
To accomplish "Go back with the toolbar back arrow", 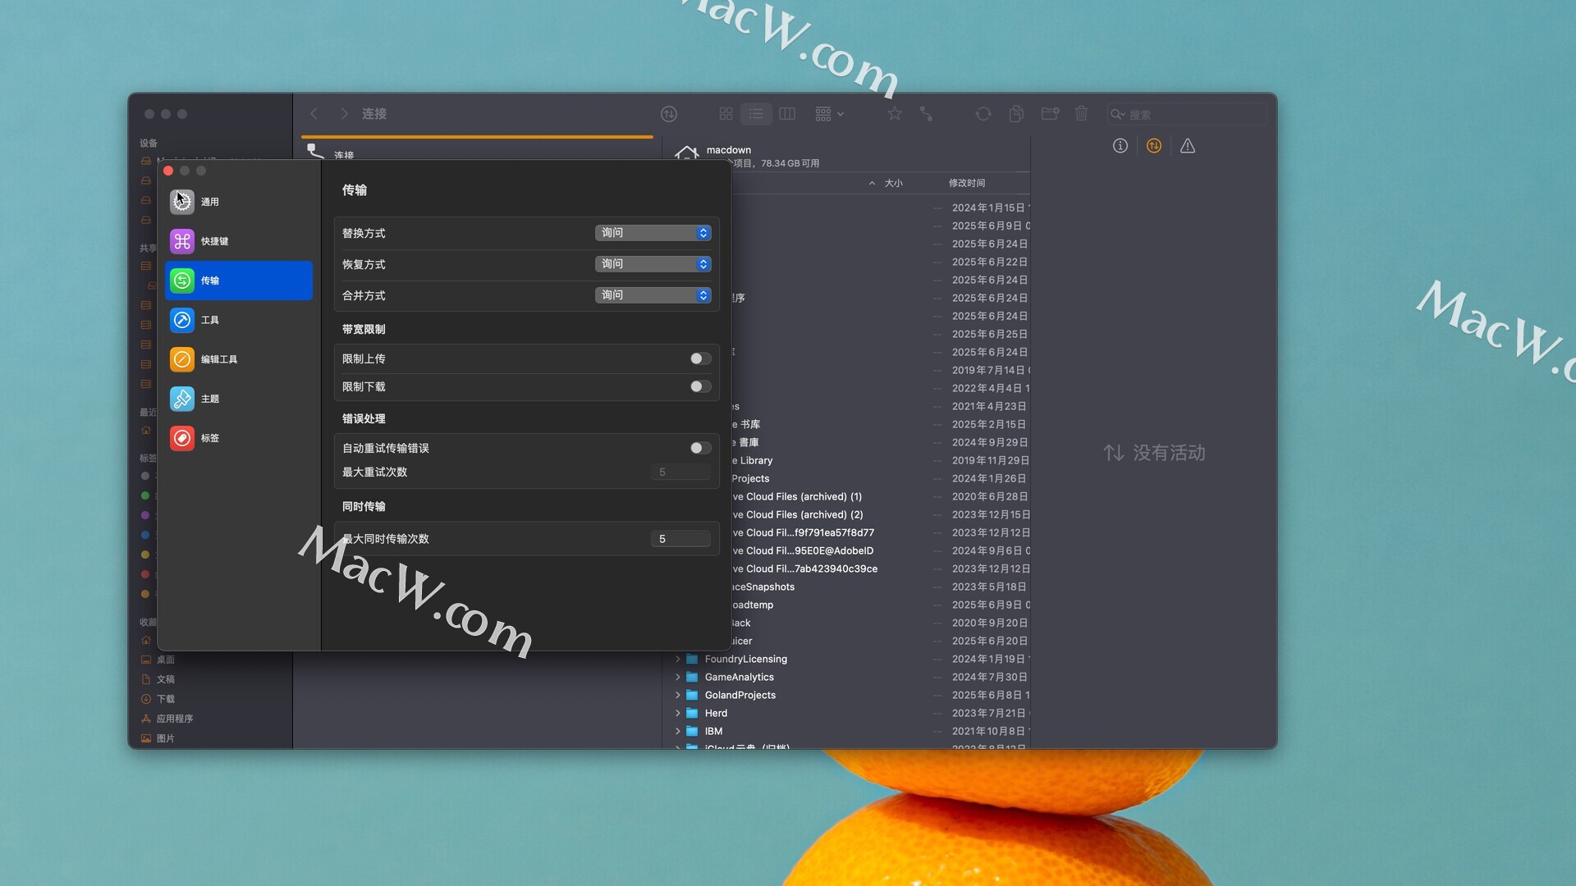I will [x=314, y=114].
